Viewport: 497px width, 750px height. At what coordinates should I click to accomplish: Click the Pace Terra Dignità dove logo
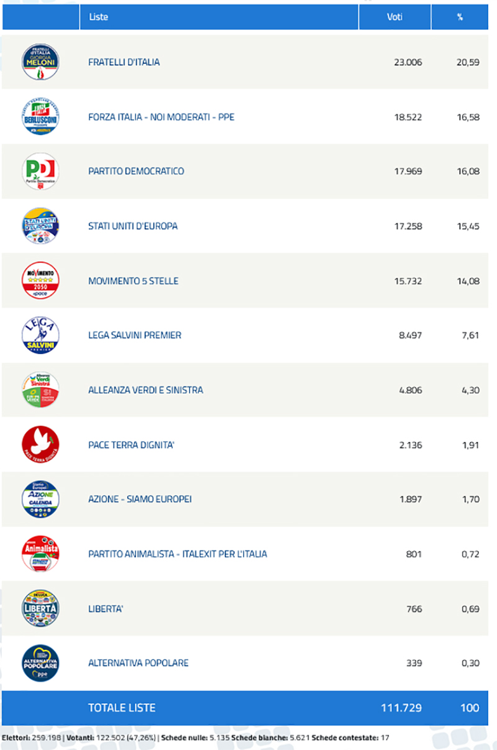click(x=40, y=445)
